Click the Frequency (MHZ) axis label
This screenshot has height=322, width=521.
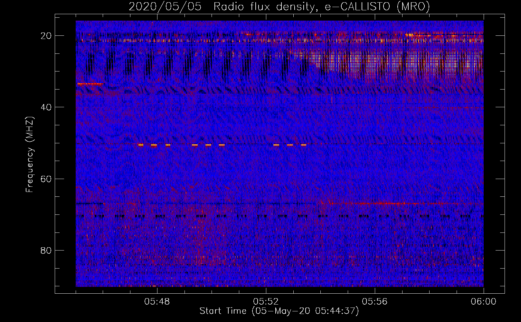[x=30, y=154]
